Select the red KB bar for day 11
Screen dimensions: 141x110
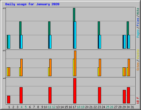pyautogui.click(x=50, y=95)
